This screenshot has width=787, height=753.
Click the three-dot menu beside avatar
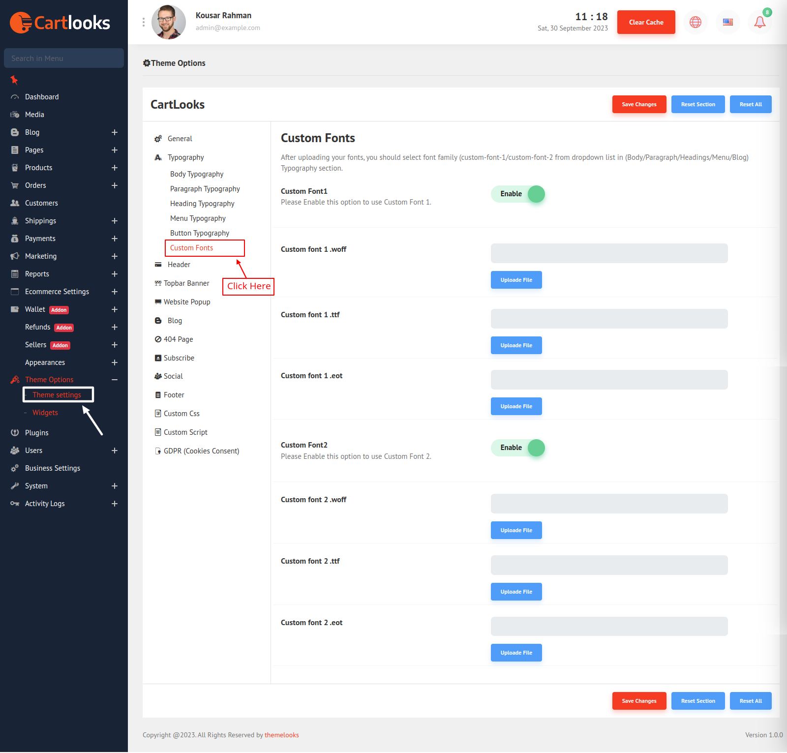pyautogui.click(x=144, y=22)
